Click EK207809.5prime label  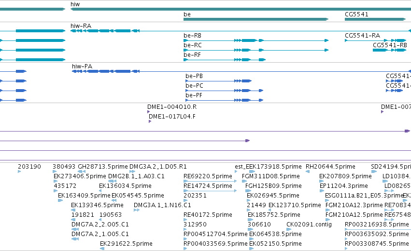pos(345,176)
